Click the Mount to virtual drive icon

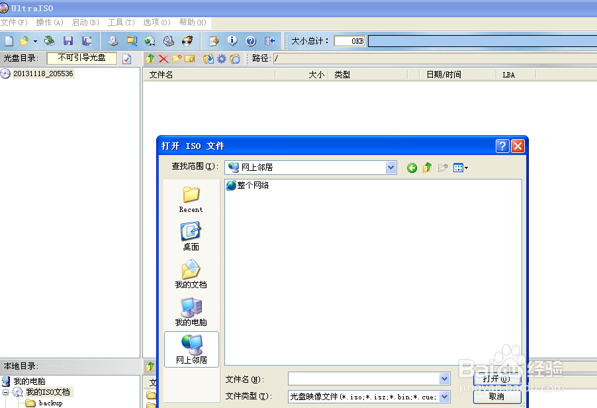click(169, 41)
